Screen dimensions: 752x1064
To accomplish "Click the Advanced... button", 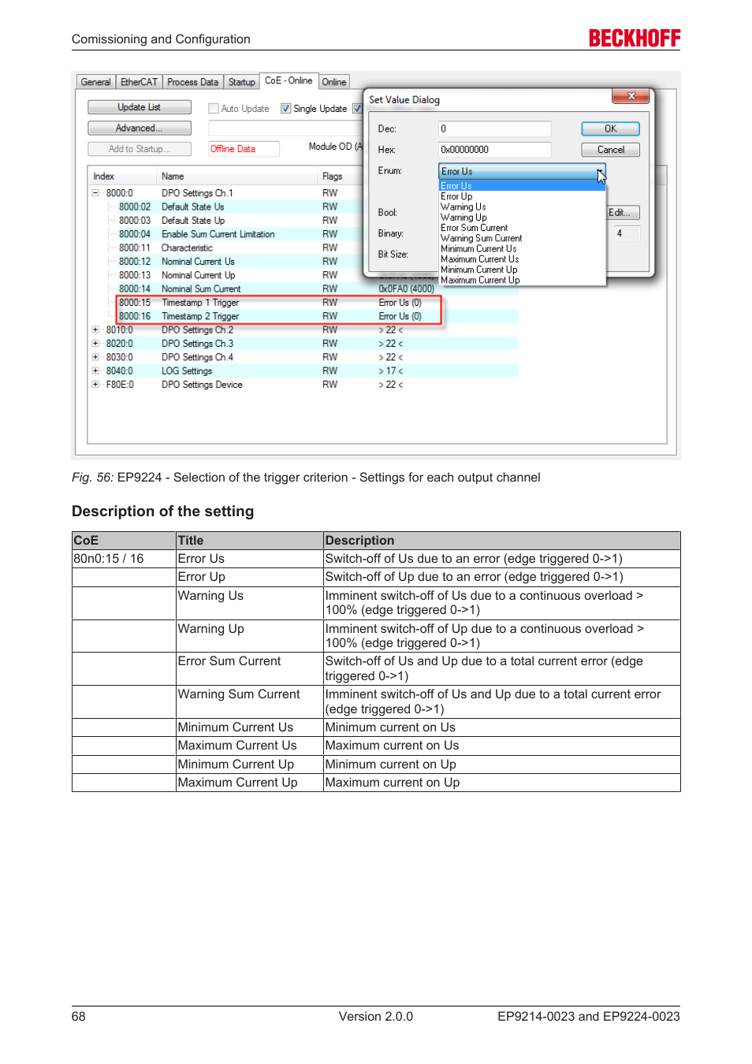I will (x=139, y=128).
